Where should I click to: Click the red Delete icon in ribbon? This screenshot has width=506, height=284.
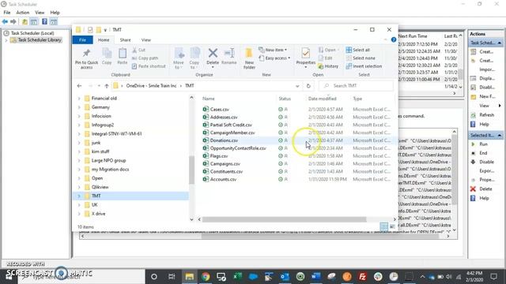213,53
